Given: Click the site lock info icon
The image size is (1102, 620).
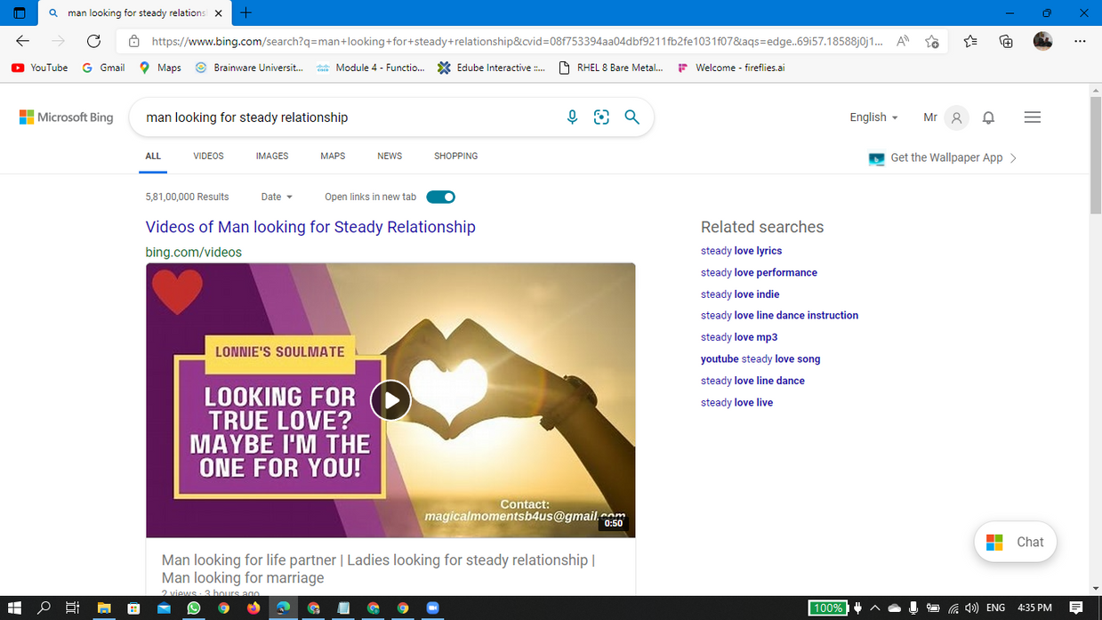Looking at the screenshot, I should pos(133,41).
